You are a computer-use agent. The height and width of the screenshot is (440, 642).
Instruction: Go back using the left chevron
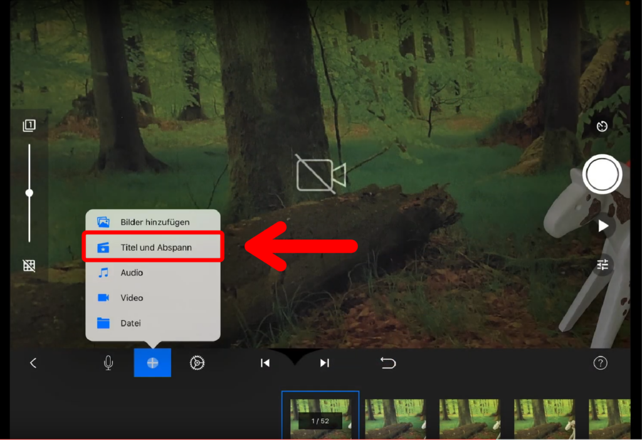(33, 363)
